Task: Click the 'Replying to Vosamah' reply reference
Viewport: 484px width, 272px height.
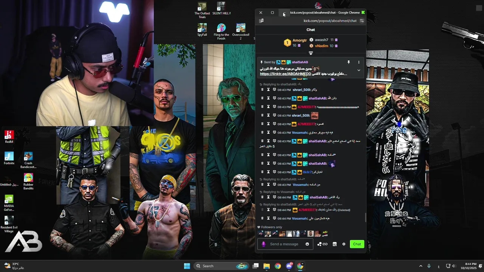Action: coord(282,192)
